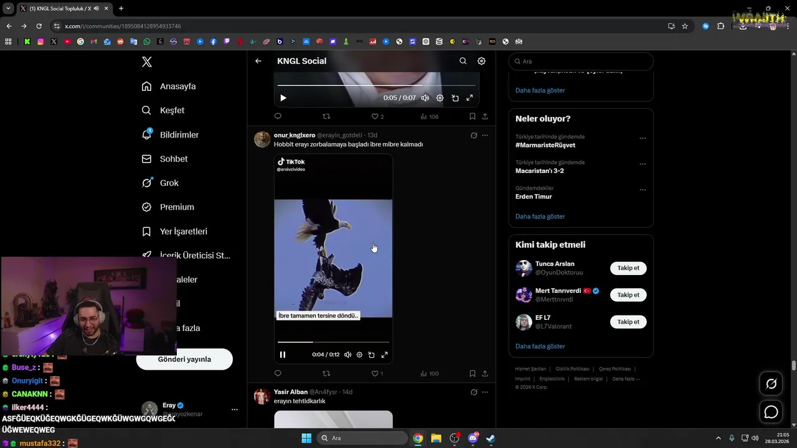Open options for #MarmaristeRüşvet trend

click(643, 138)
